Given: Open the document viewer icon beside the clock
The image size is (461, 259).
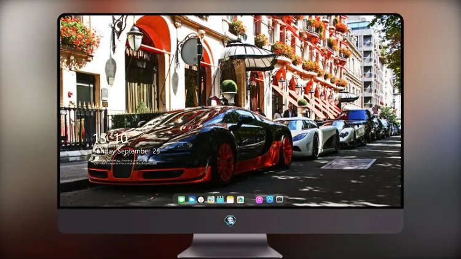Looking at the screenshot, I should coord(210,199).
